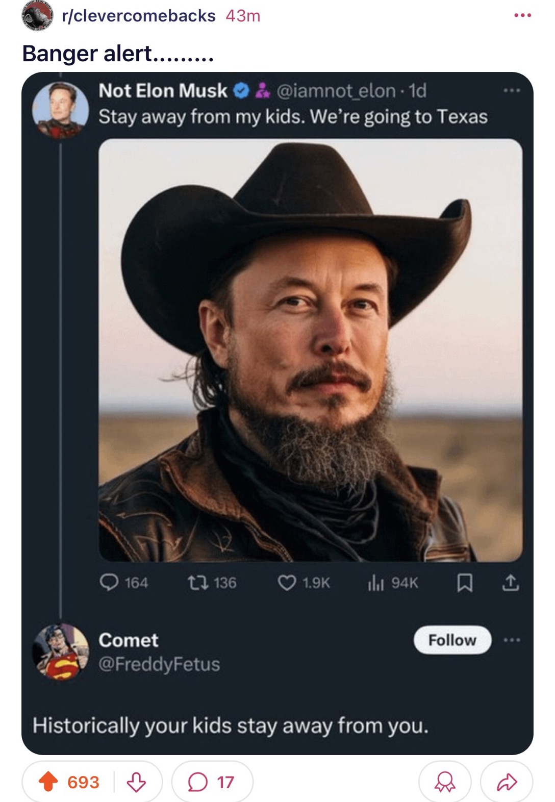Viewport: 555px width, 802px height.
Task: Open the Not Elon Musk tweet menu
Action: click(511, 91)
